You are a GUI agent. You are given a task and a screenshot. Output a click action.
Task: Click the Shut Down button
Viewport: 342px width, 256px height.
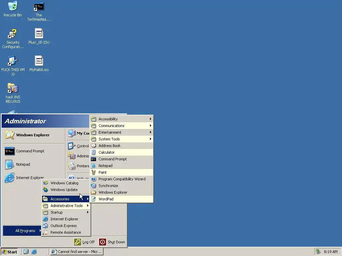click(x=112, y=242)
